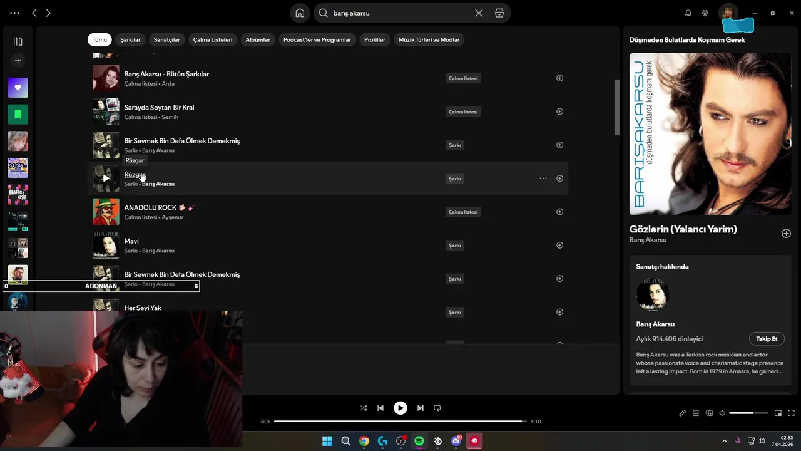This screenshot has width=801, height=451.
Task: Open the song Her Sevi Yak
Action: (x=143, y=308)
